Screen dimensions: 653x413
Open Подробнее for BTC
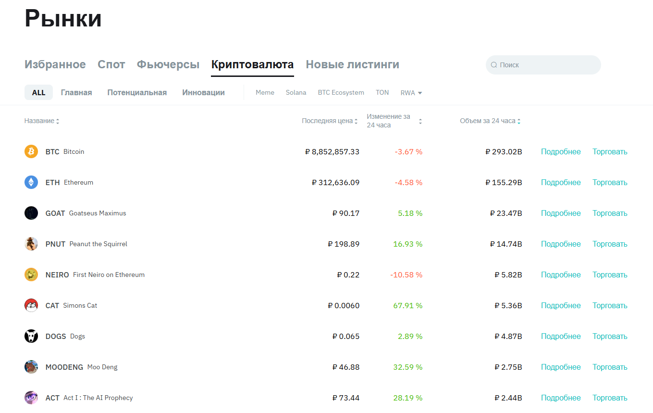[561, 151]
